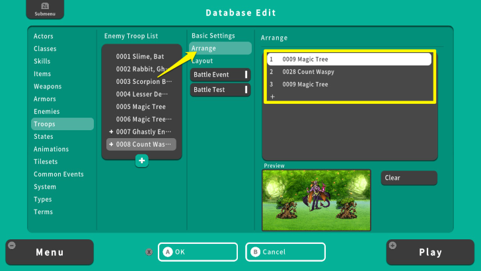Add a new enemy troop with plus button

coord(141,161)
